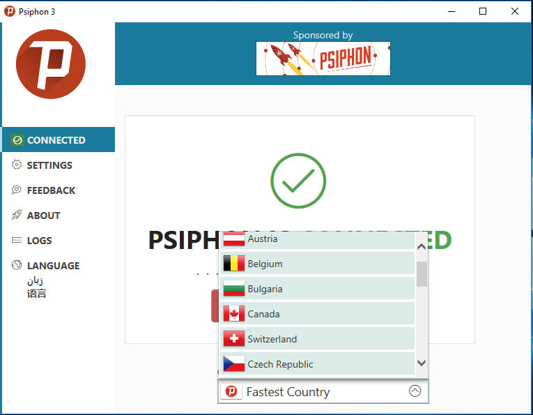
Task: Pick Switzerland in the region list
Action: [x=317, y=339]
